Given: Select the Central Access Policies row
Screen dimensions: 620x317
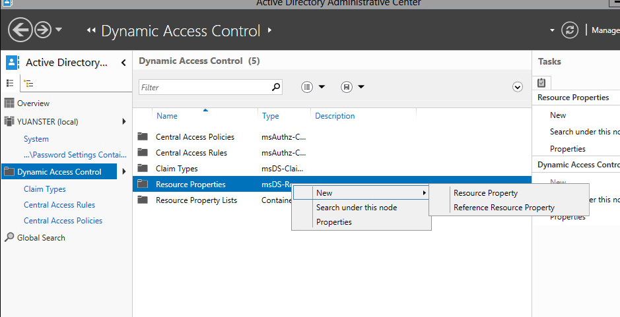Looking at the screenshot, I should (332, 137).
